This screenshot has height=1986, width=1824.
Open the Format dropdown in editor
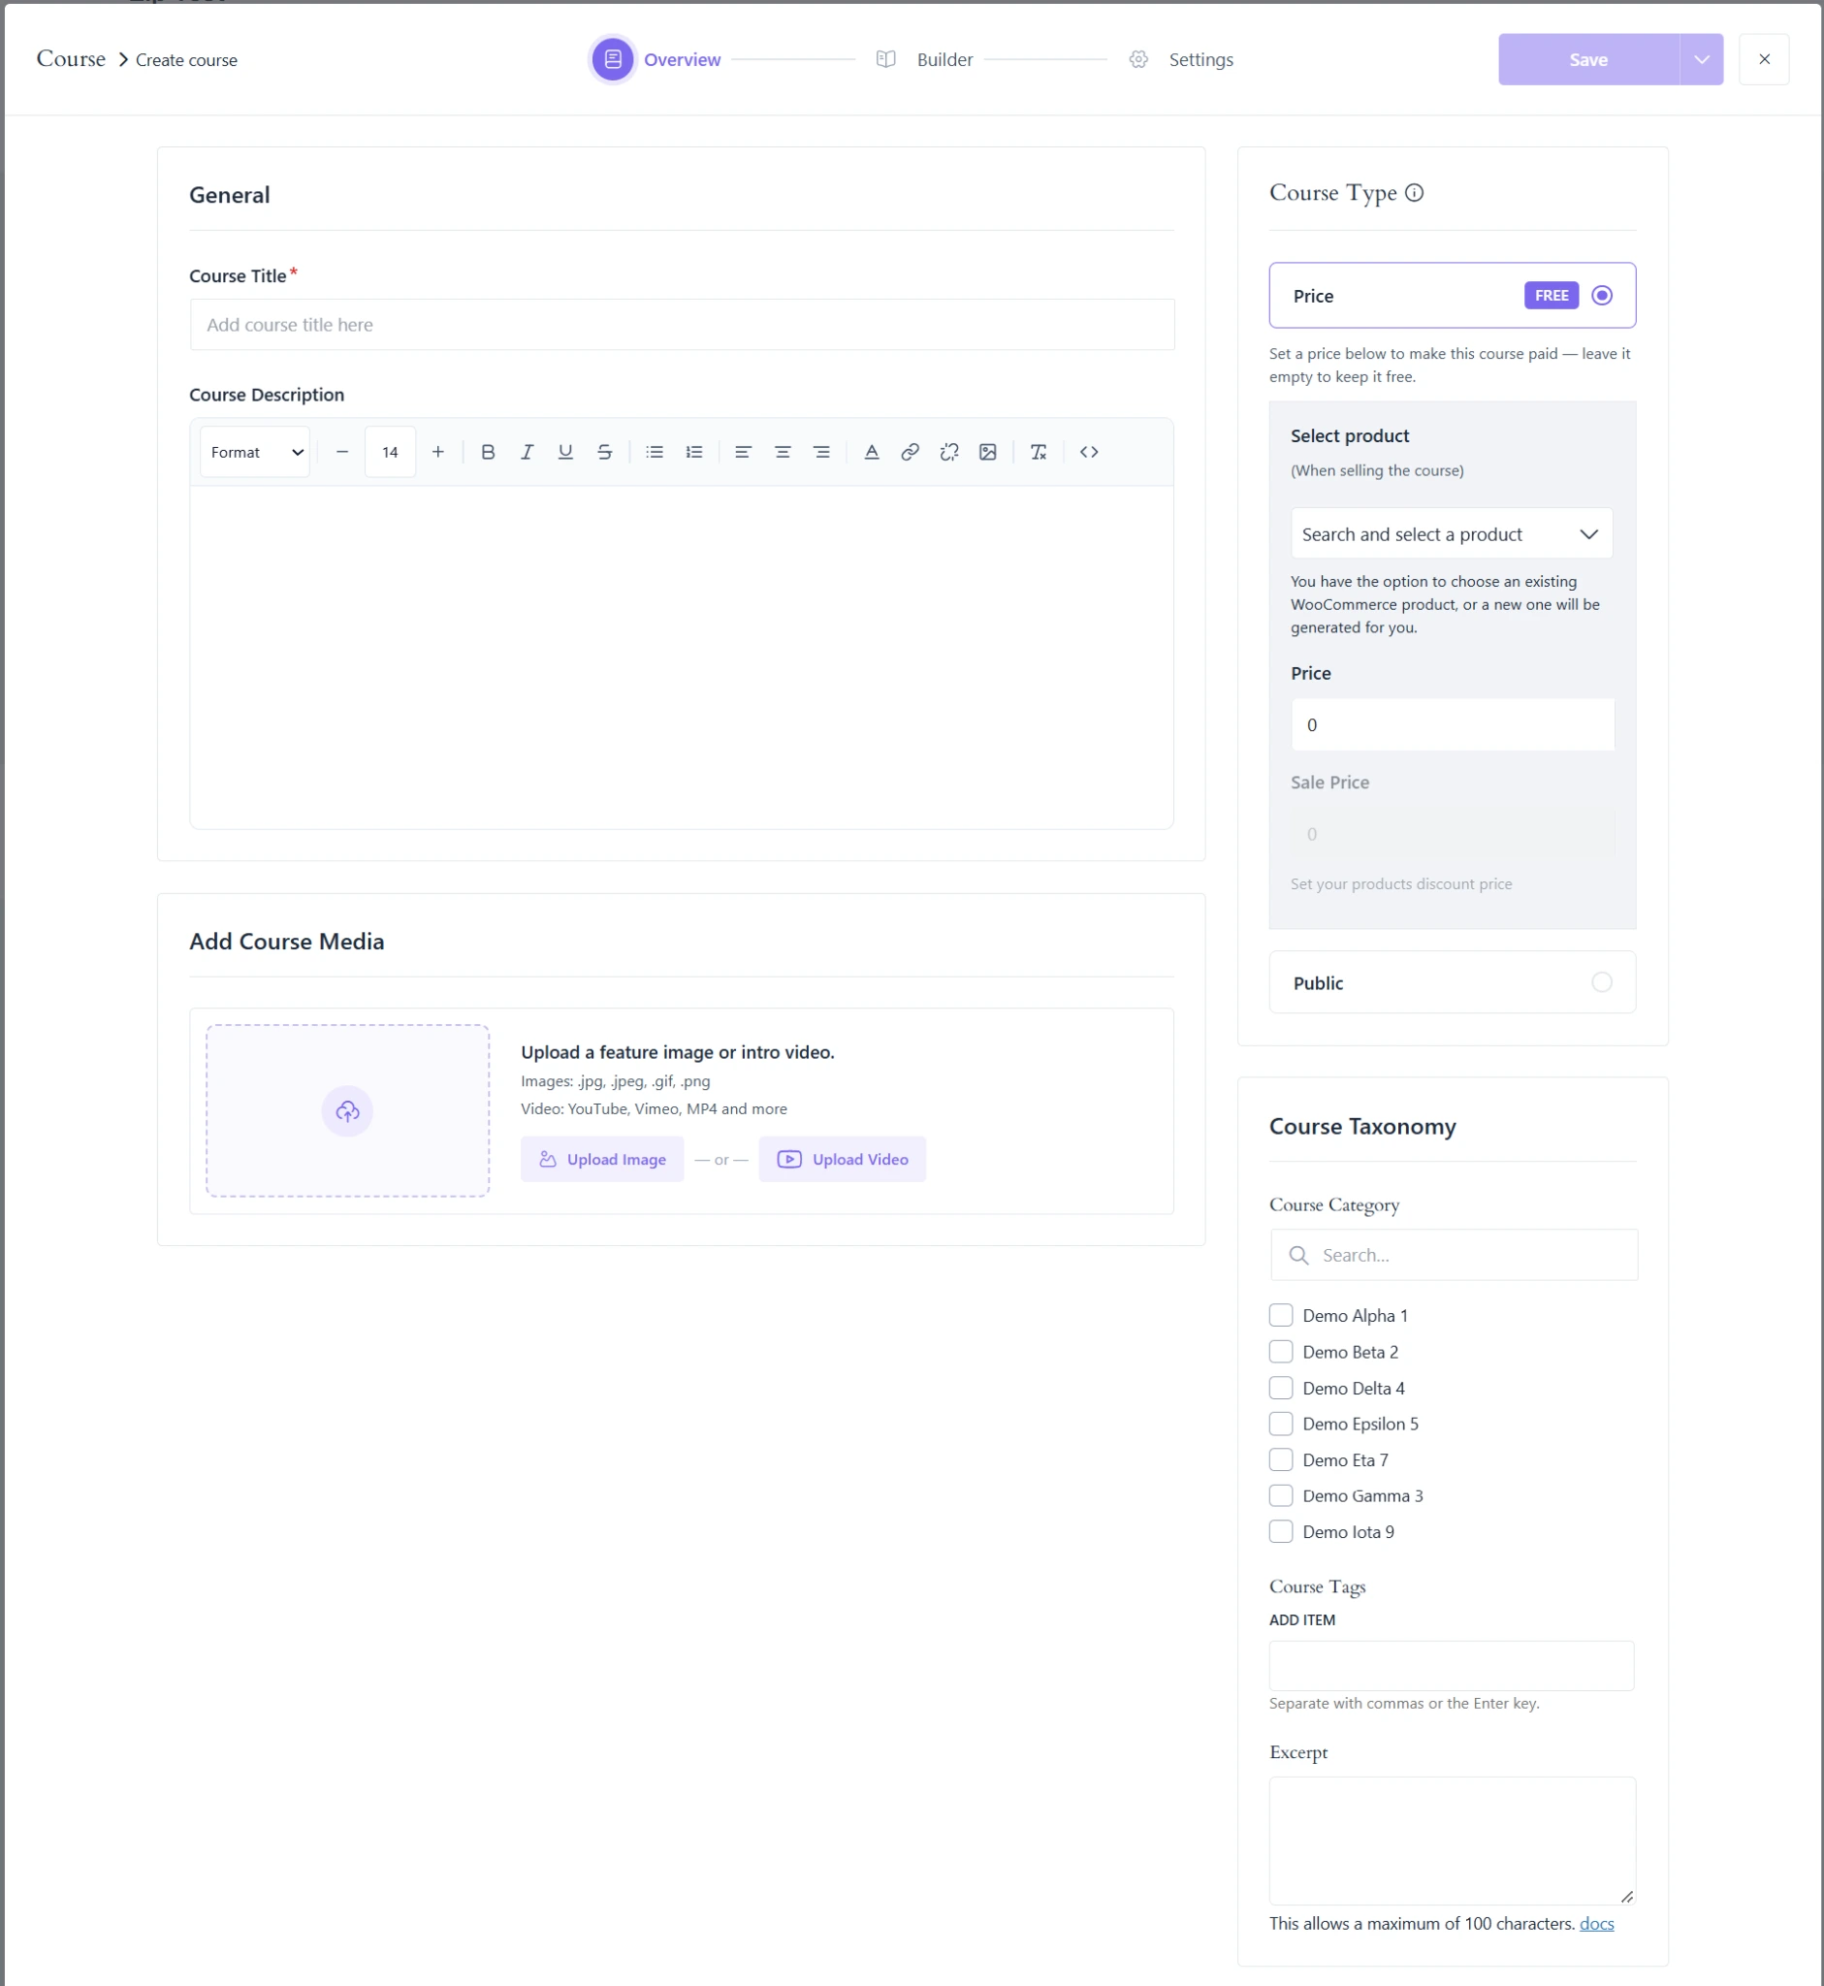coord(256,452)
